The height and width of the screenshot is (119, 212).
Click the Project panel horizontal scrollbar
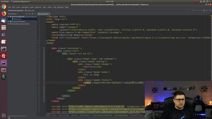(x=17, y=116)
